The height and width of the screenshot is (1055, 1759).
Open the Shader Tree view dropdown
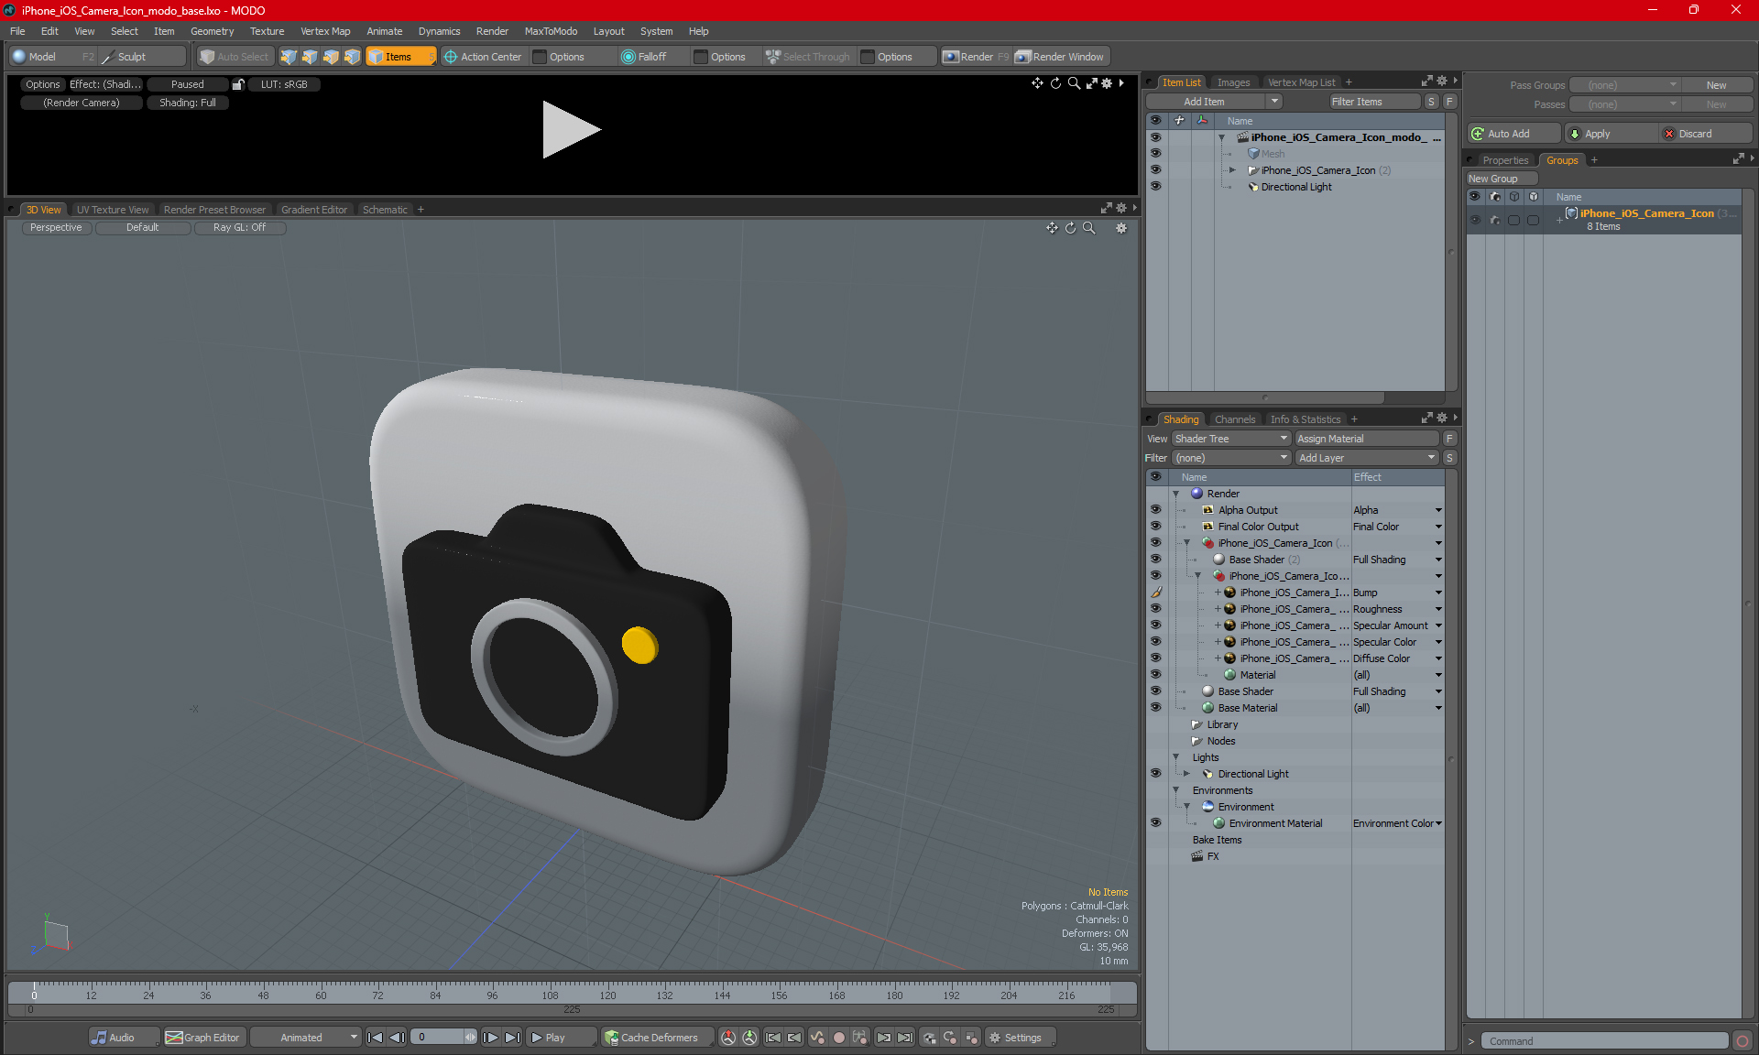click(x=1231, y=439)
